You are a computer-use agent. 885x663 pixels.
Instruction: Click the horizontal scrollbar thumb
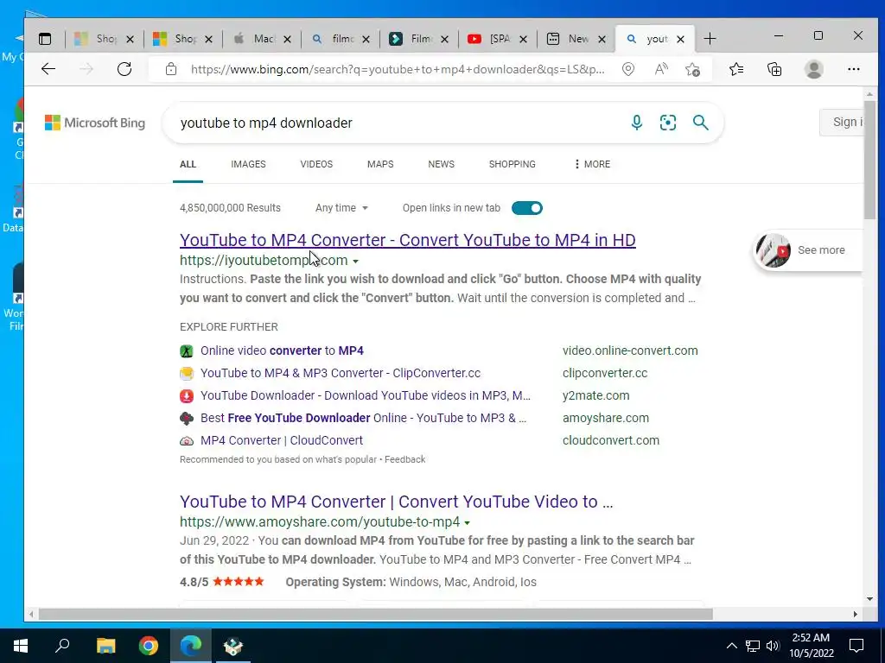[375, 614]
